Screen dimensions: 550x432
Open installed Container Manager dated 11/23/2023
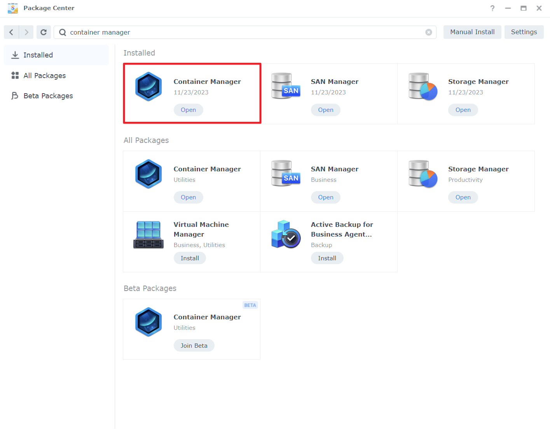coord(189,110)
